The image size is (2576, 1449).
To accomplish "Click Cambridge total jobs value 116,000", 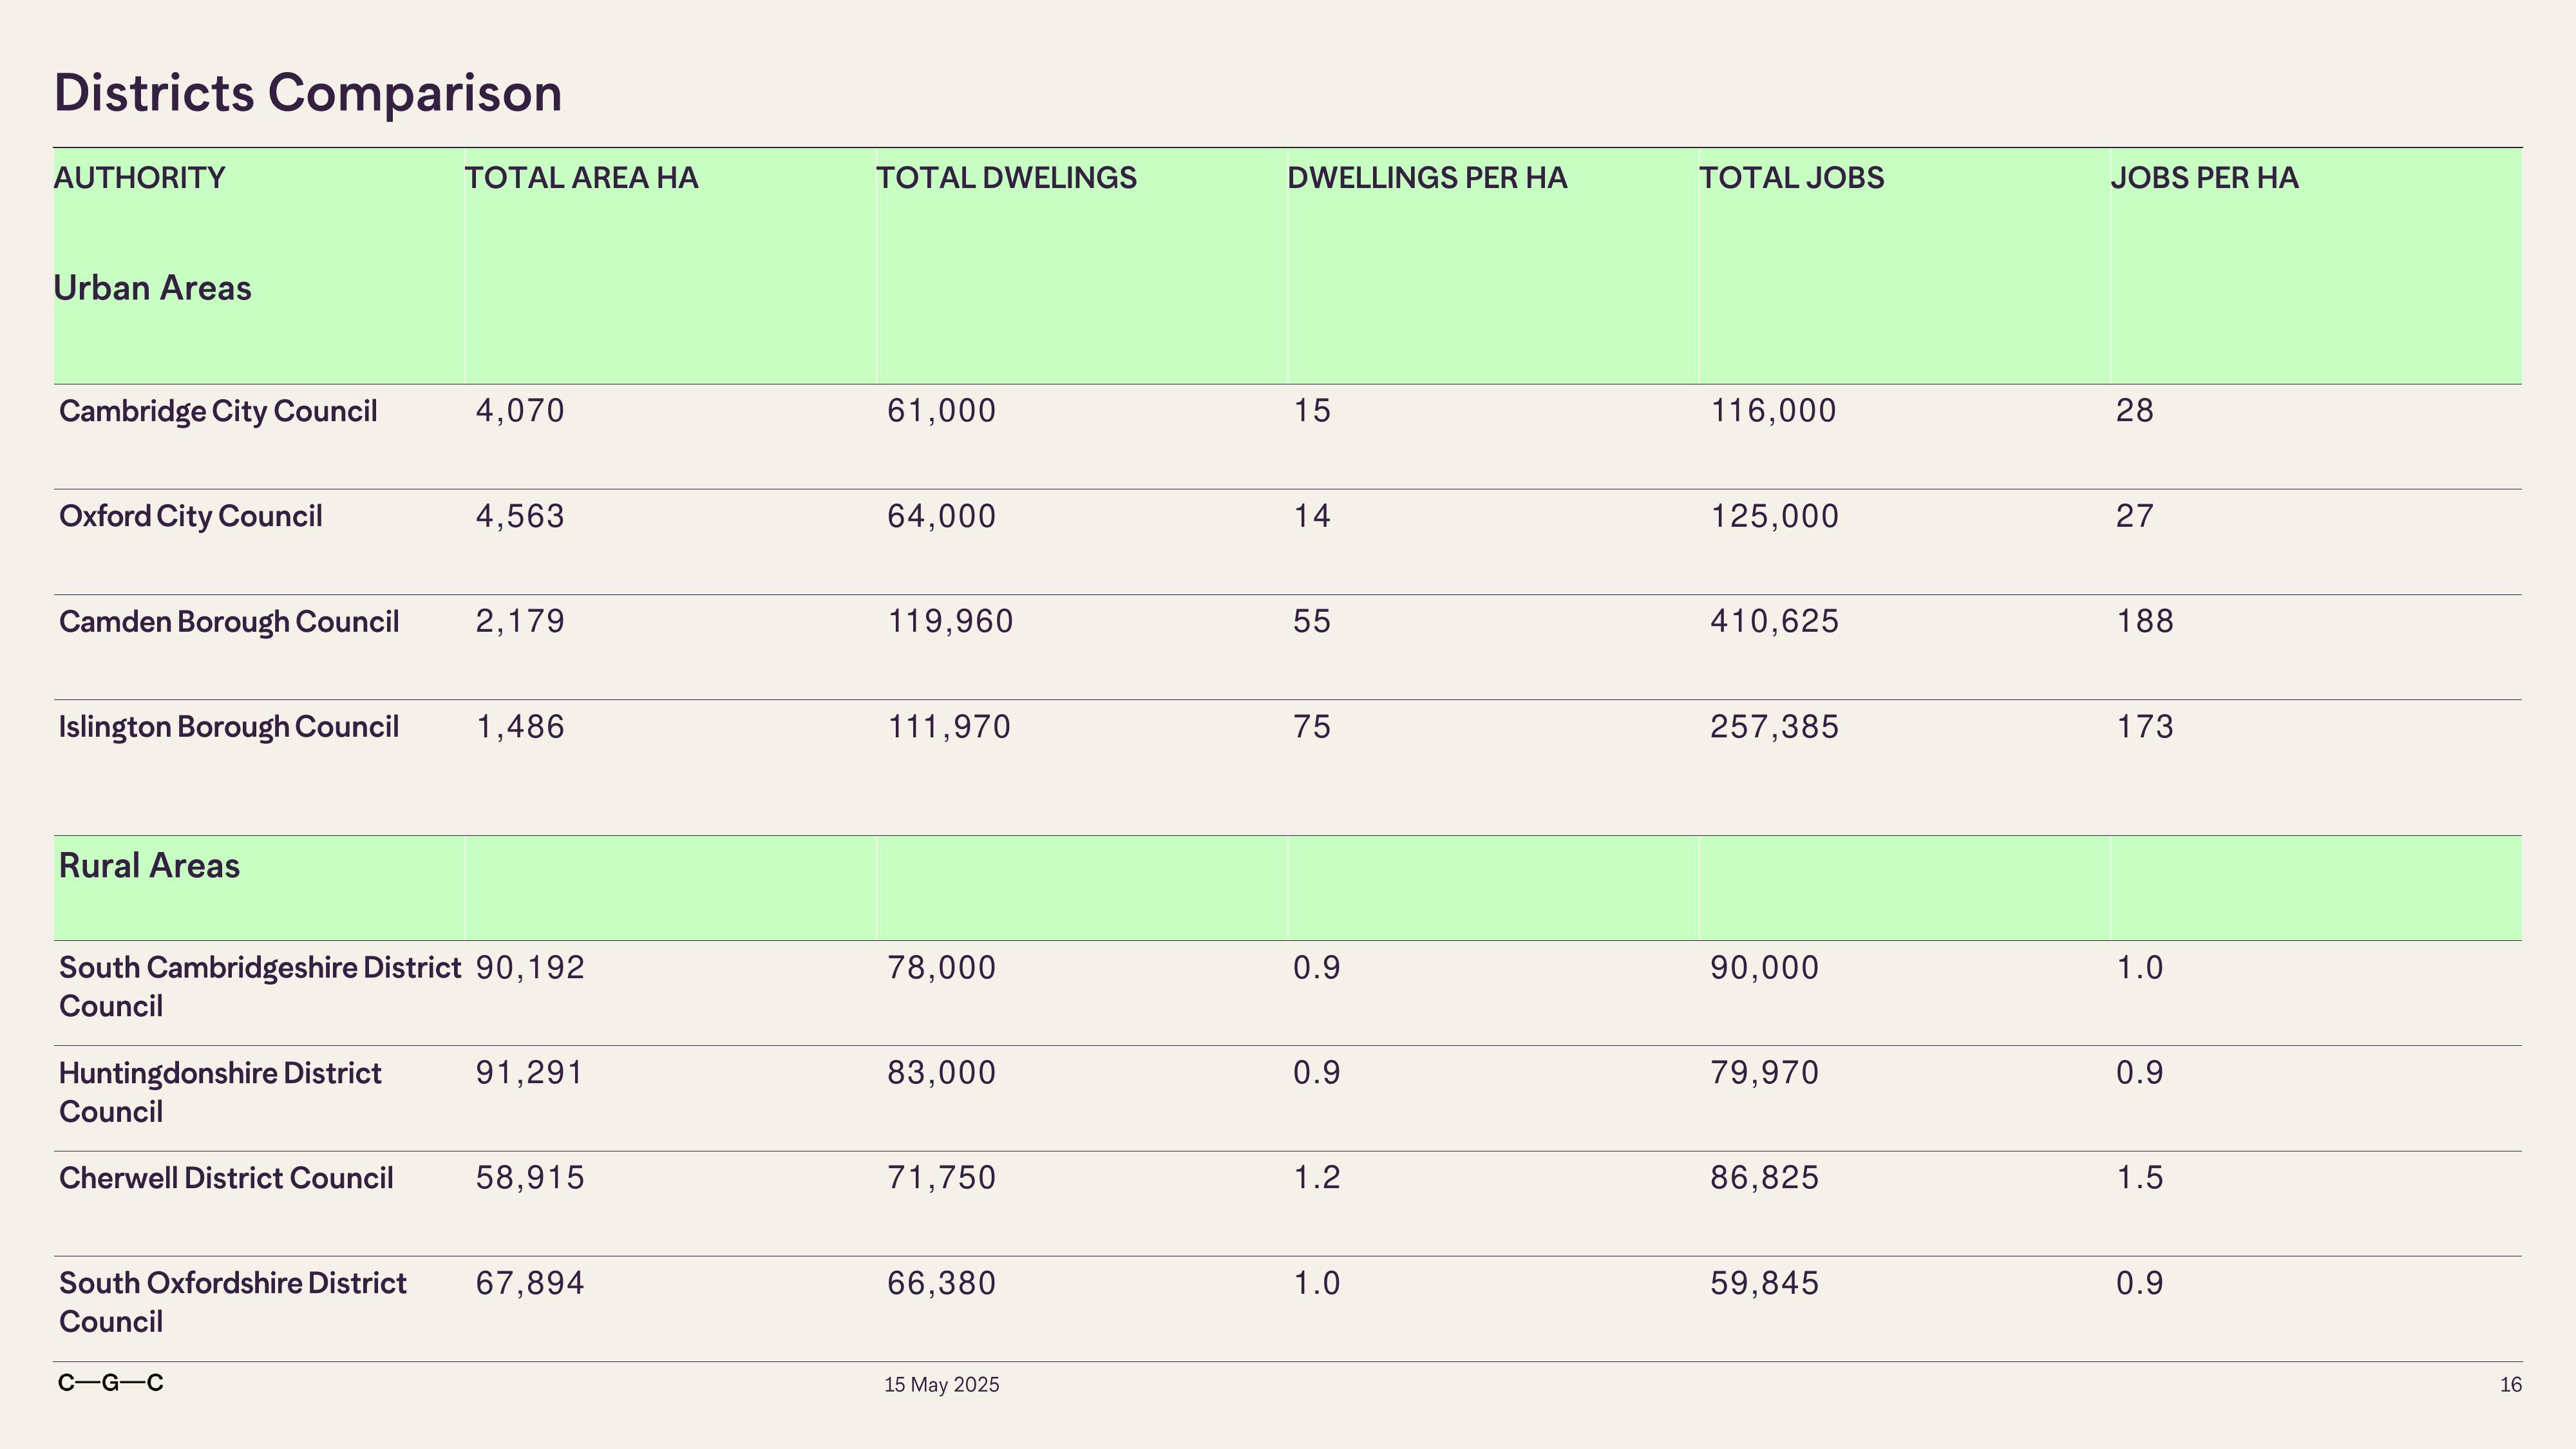I will [x=1773, y=411].
